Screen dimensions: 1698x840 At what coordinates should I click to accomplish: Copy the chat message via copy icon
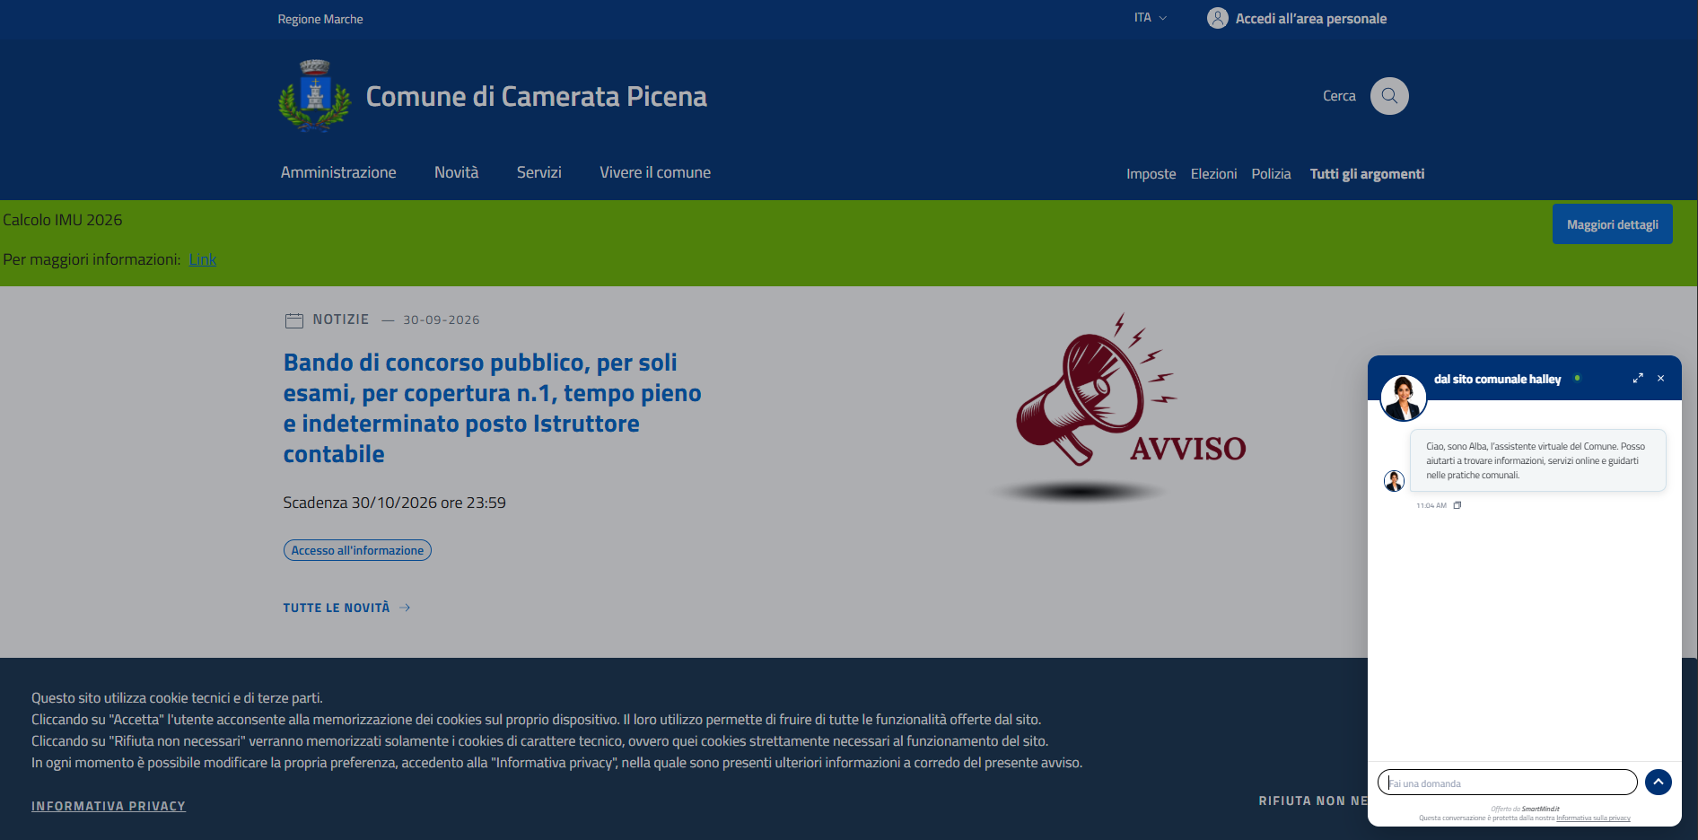tap(1457, 505)
